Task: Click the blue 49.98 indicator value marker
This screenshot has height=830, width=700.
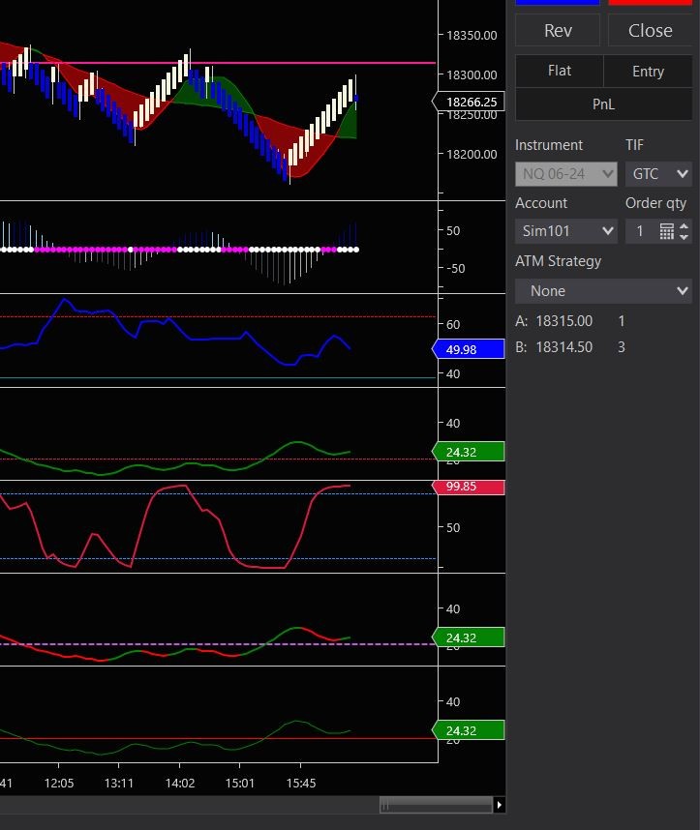Action: (x=469, y=349)
